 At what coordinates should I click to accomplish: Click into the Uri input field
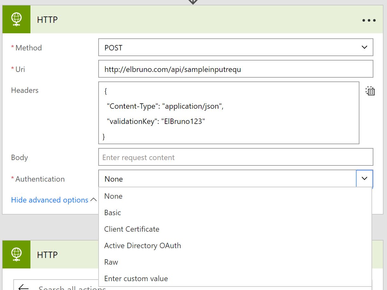click(235, 69)
